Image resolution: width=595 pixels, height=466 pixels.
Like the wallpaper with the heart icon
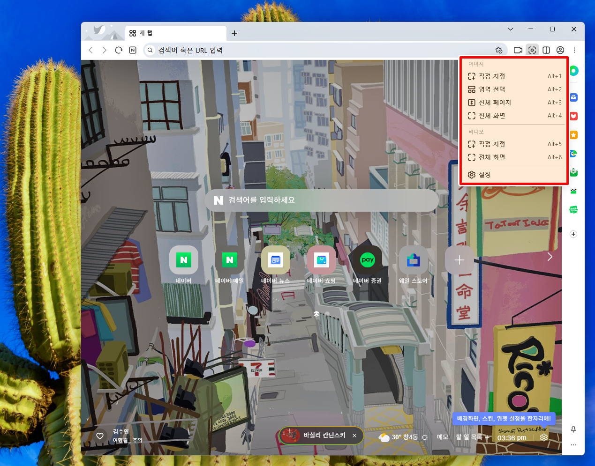click(100, 436)
